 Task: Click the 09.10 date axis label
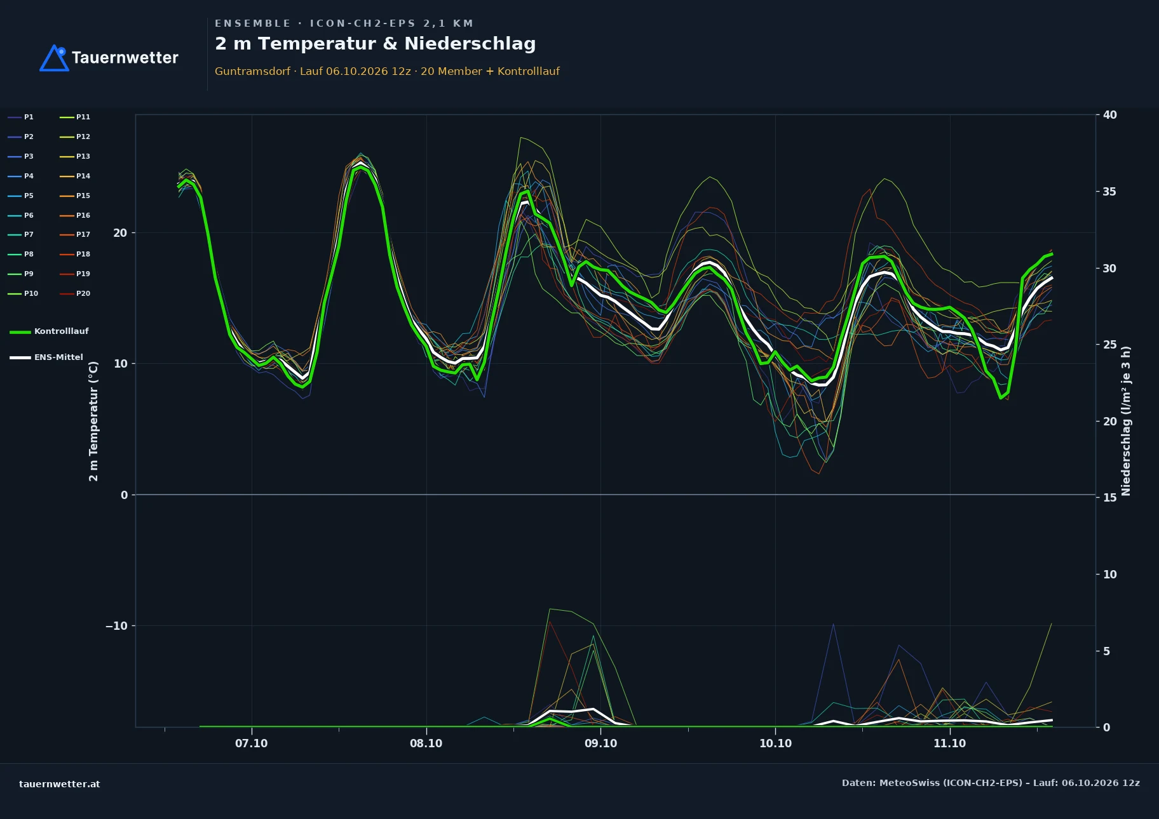[x=600, y=743]
